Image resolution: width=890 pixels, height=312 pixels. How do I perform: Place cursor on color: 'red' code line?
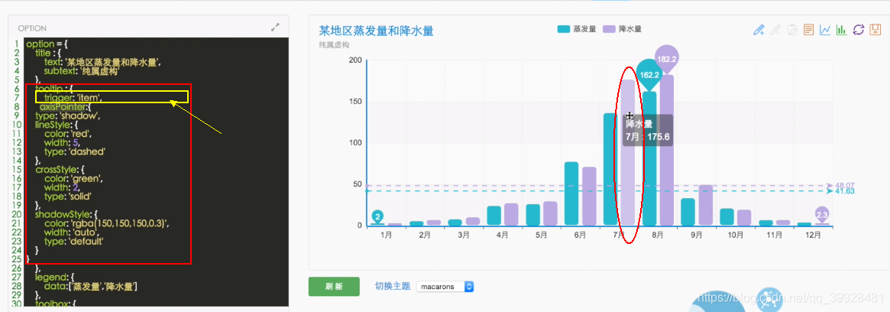(67, 134)
